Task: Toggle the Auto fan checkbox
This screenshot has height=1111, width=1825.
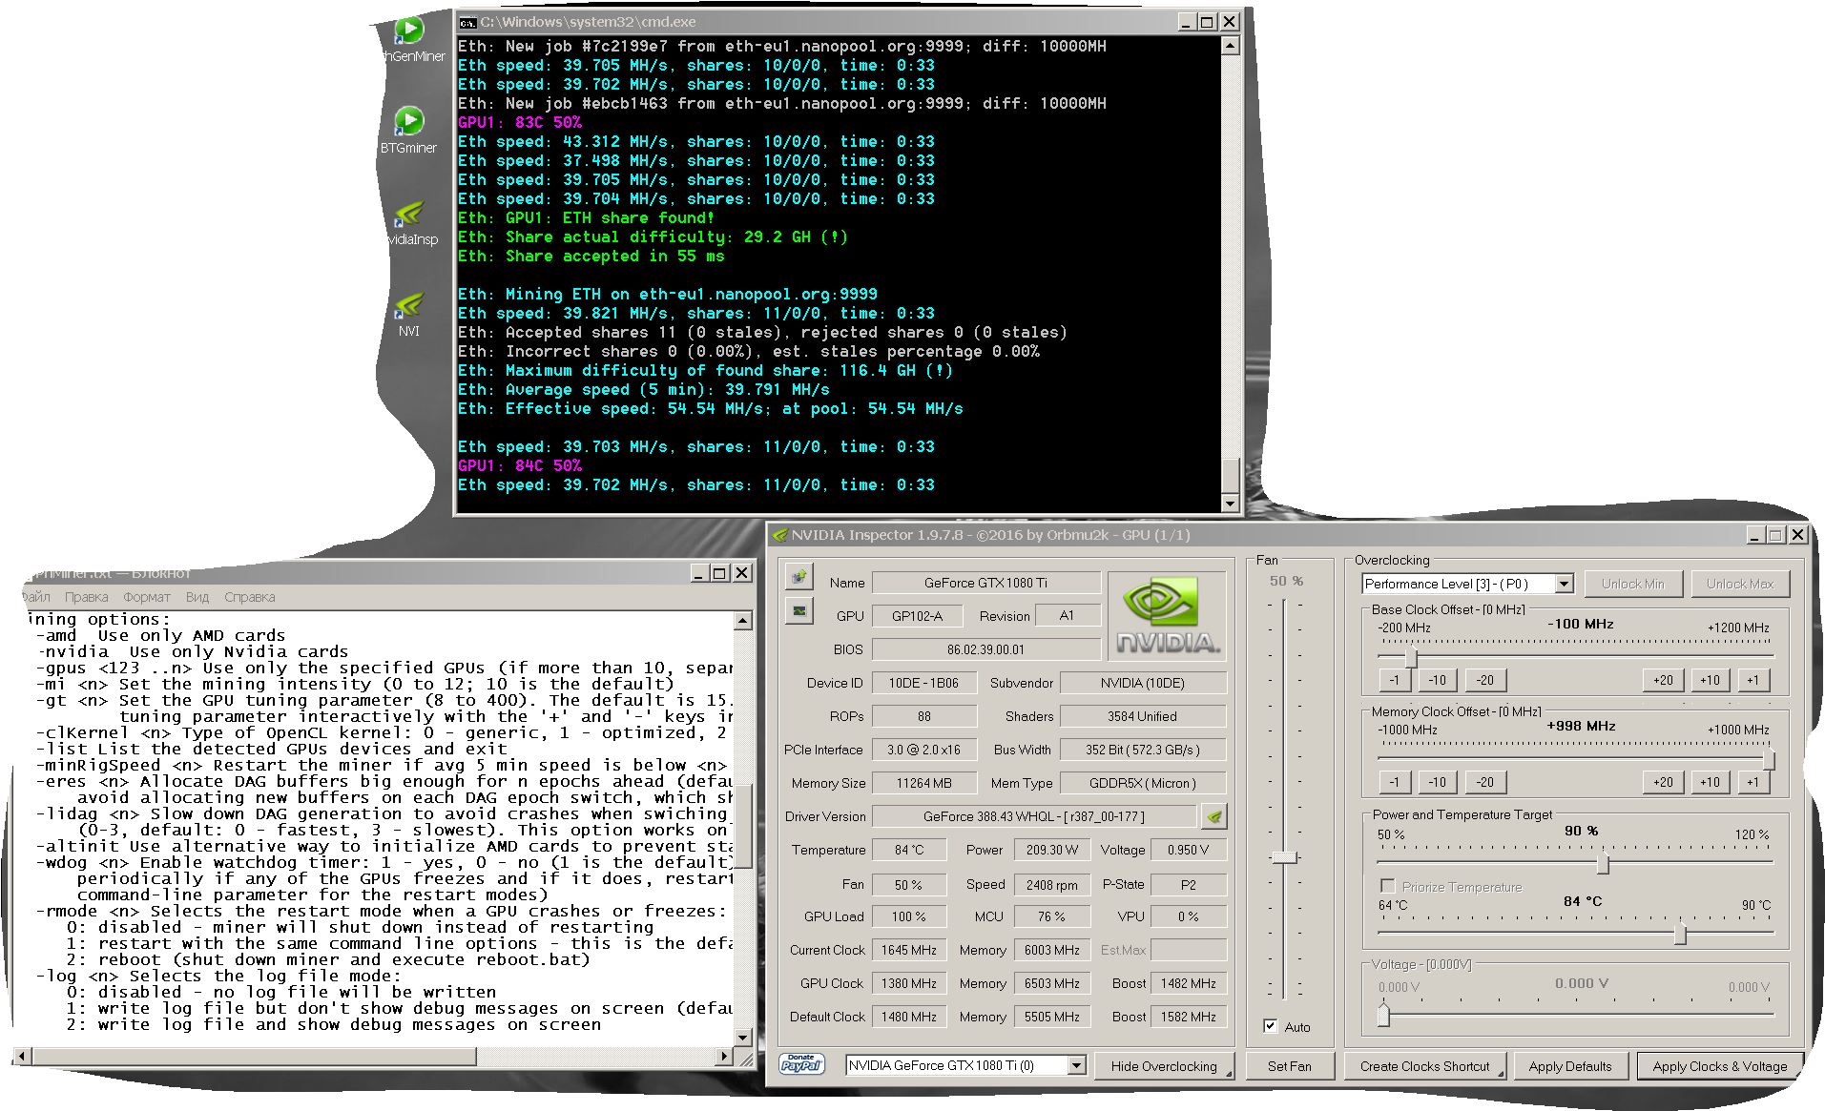Action: 1271,1026
